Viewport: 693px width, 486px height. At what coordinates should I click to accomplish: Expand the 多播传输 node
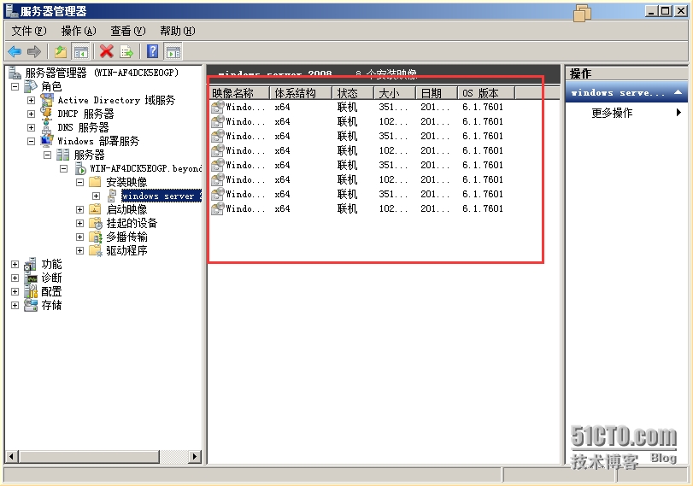[x=80, y=237]
